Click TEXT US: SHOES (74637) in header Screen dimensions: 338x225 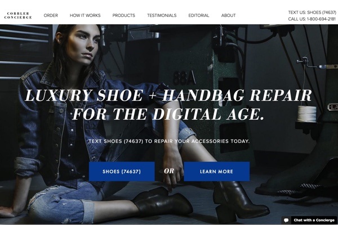tap(312, 12)
